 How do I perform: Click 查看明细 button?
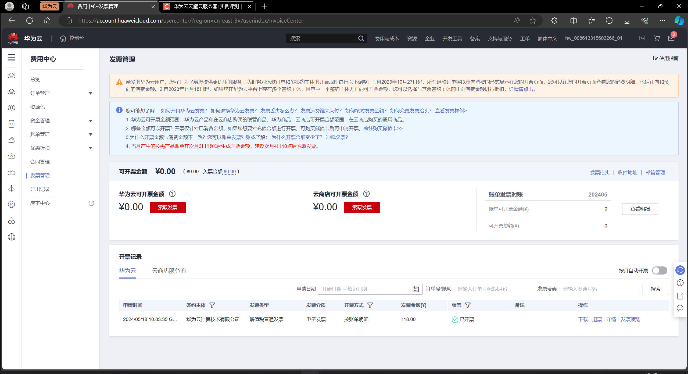point(640,209)
